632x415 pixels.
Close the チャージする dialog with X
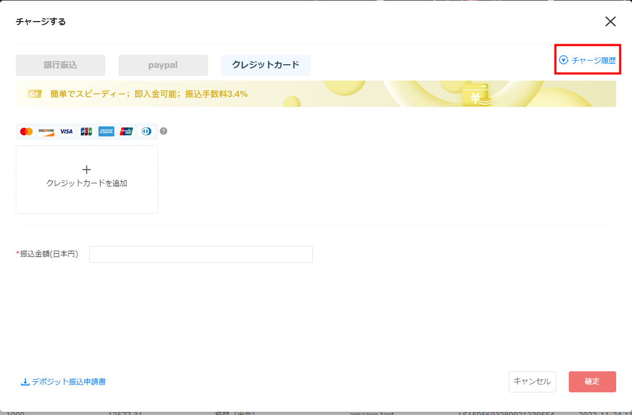(x=610, y=22)
